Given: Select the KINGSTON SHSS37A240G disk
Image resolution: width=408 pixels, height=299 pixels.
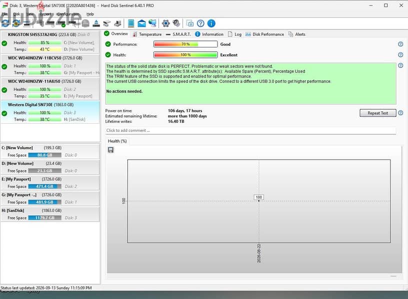Looking at the screenshot, I should pos(50,42).
